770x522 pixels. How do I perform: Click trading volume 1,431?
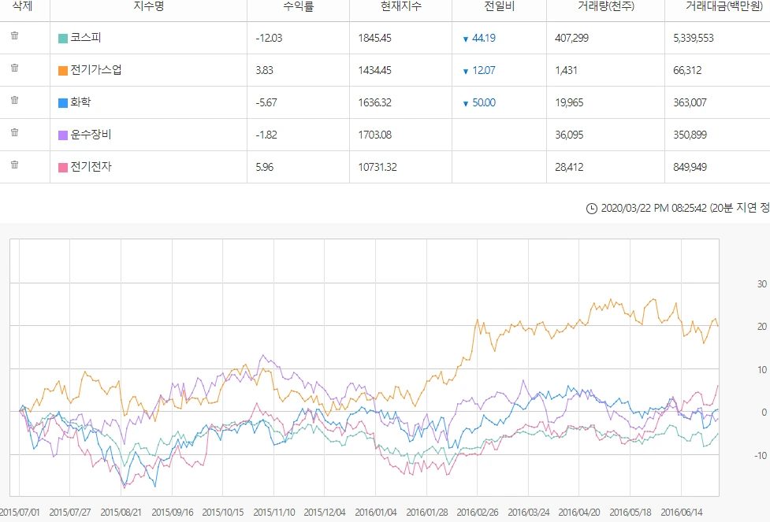coord(566,71)
